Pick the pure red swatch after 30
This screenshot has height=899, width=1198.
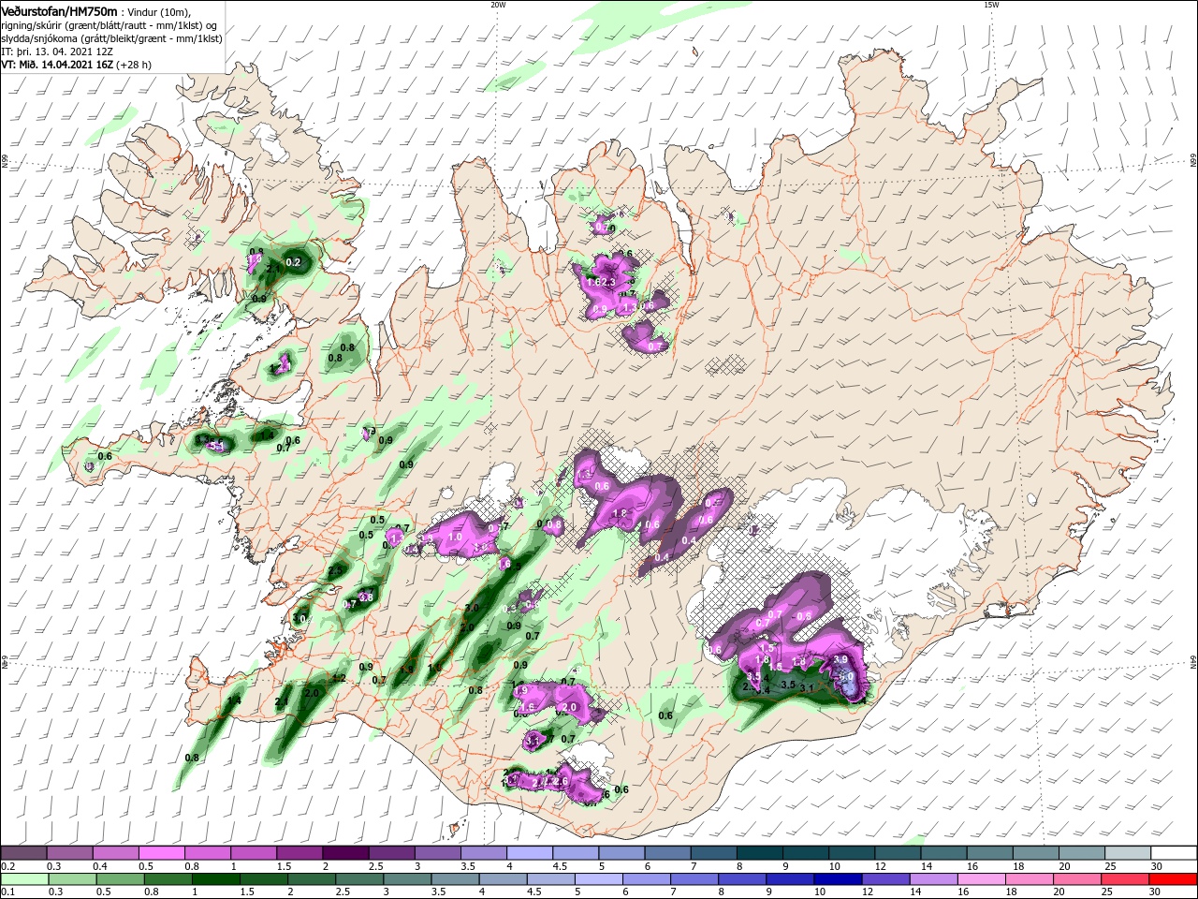tap(1172, 879)
